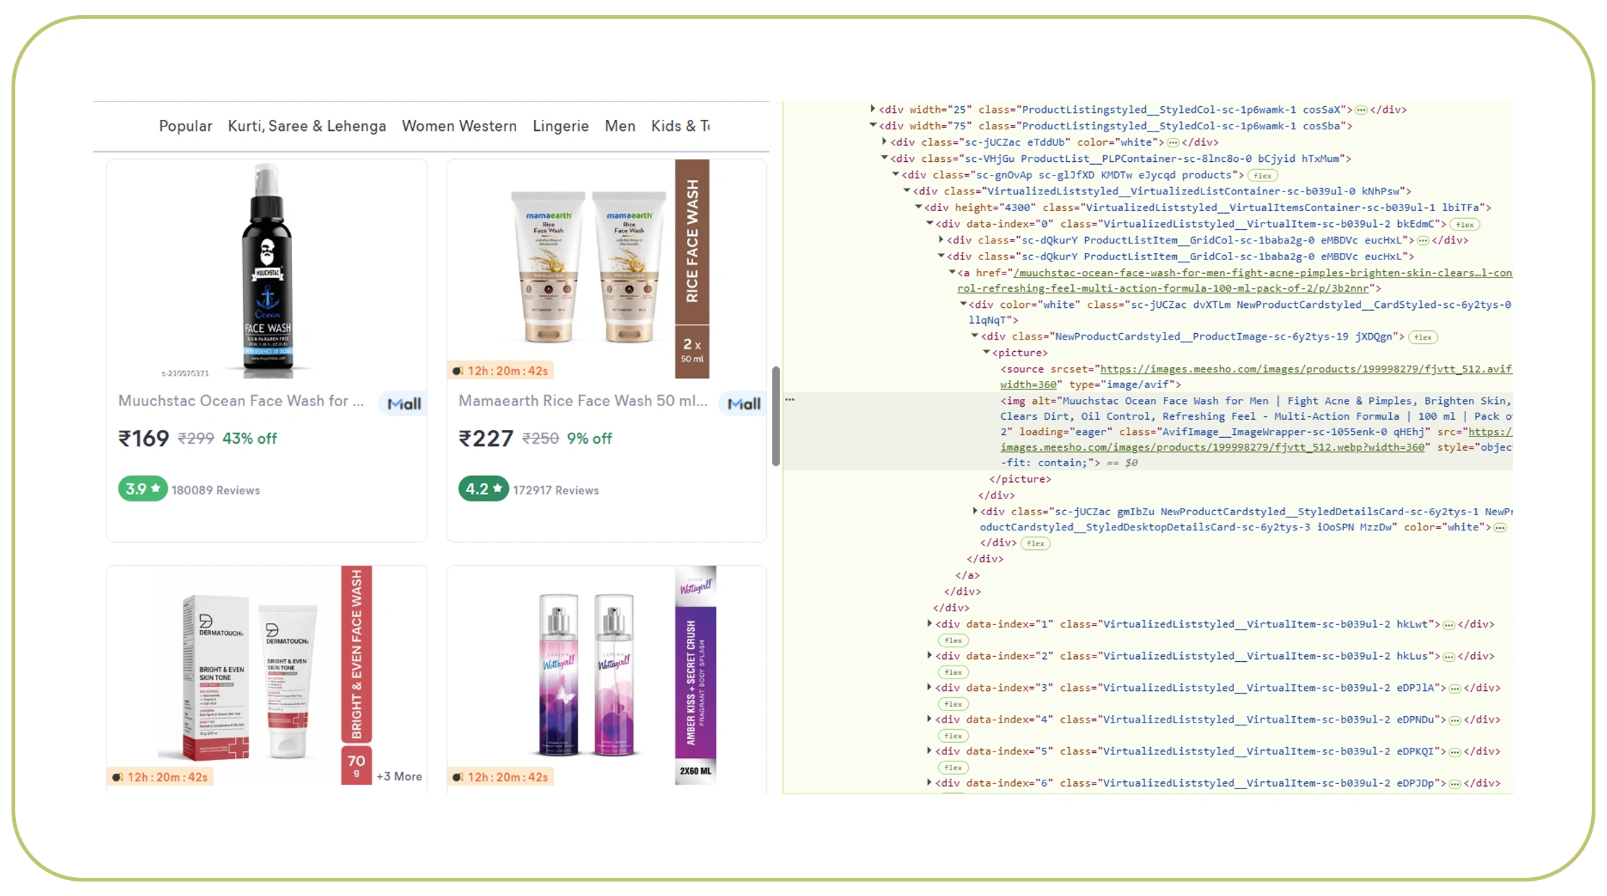Collapse the ProductList__PLPContainer div
The image size is (1607, 896).
pos(884,158)
